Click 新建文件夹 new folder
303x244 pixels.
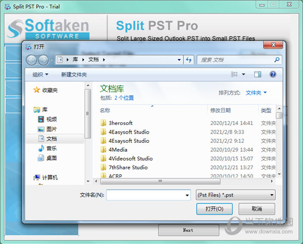point(74,75)
